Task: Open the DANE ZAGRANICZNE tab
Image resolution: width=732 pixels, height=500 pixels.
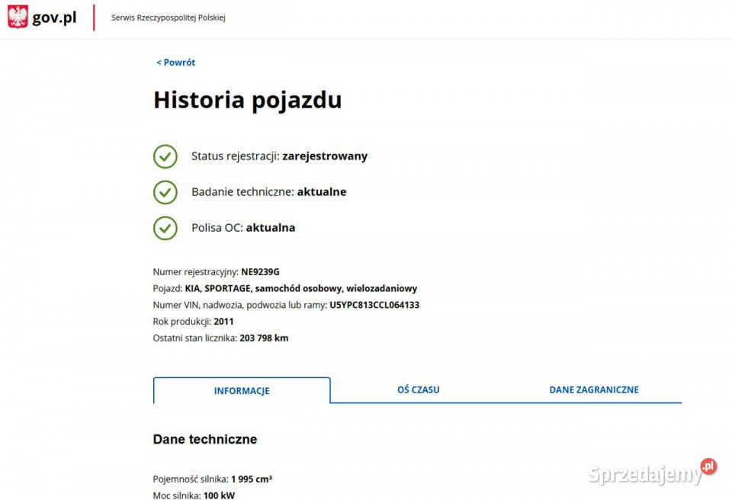Action: (594, 389)
